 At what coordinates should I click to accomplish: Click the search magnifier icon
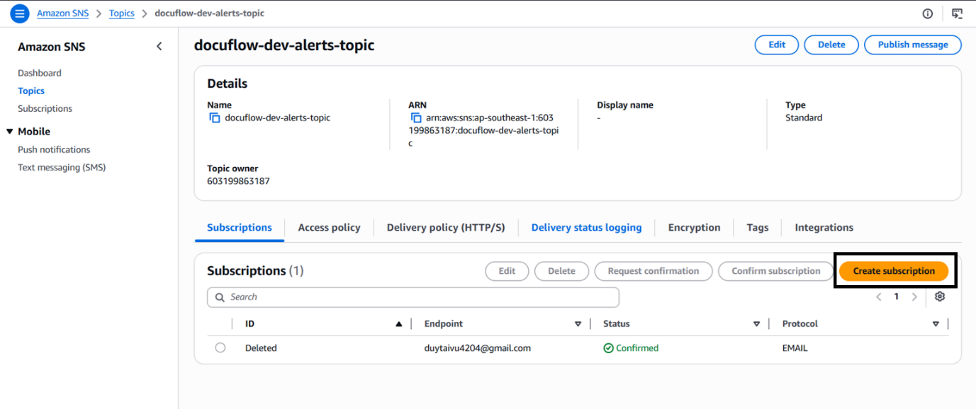point(220,297)
